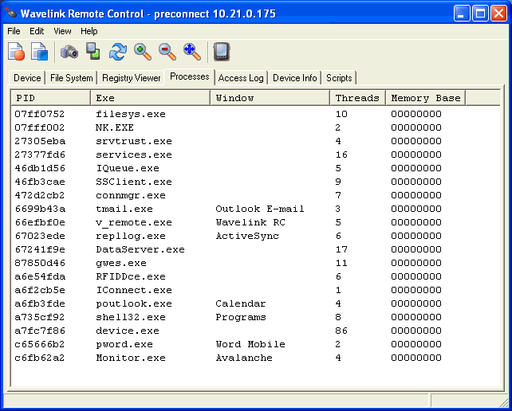This screenshot has height=411, width=512.
Task: Click PID a7fc7f86
Action: 40,331
